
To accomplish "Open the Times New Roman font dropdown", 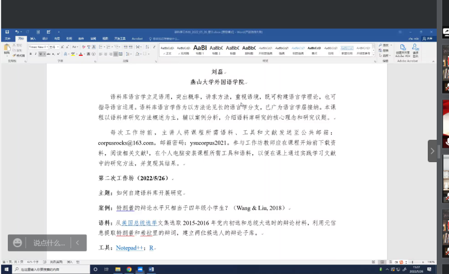I will pos(39,47).
